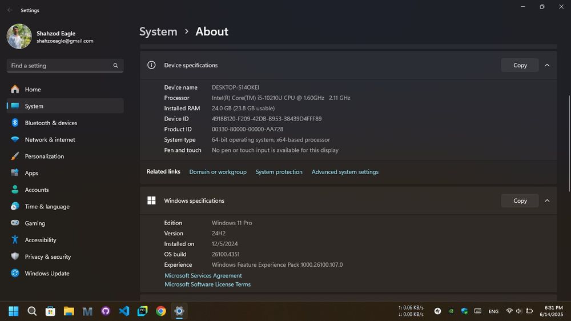This screenshot has height=321, width=571.
Task: Click the network speed meter in the taskbar
Action: click(x=411, y=311)
